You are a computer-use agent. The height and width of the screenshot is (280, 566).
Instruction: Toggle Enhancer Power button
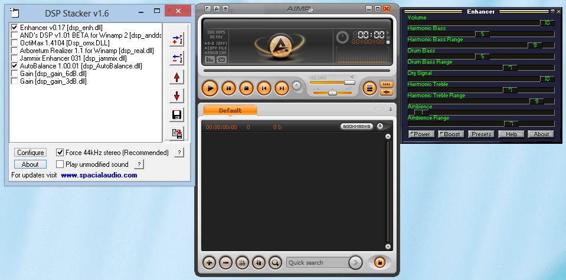click(x=421, y=134)
